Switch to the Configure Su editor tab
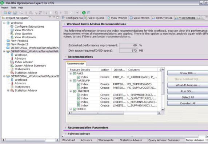The height and width of the screenshot is (144, 208). tap(72, 18)
